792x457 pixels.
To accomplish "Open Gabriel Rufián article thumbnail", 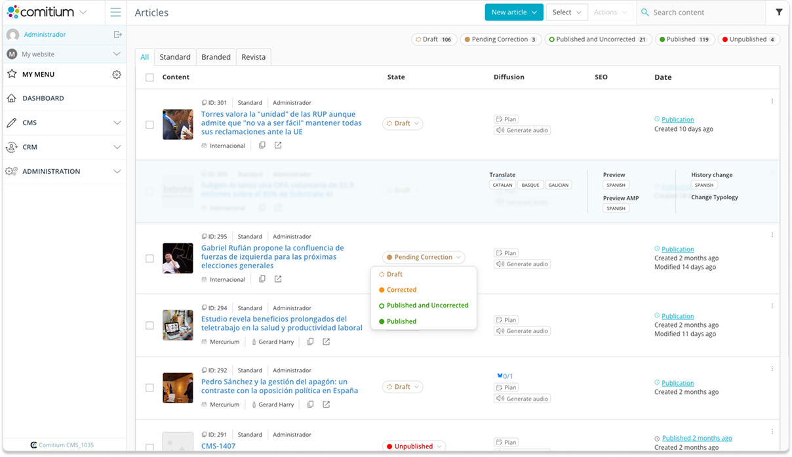I will [178, 258].
